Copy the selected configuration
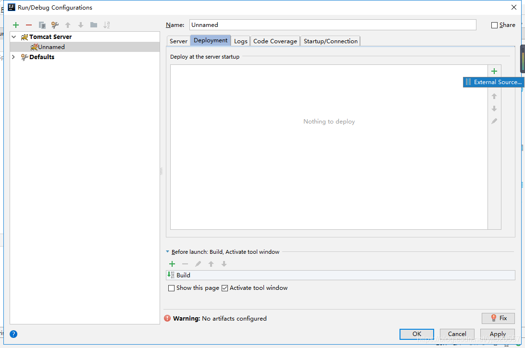The width and height of the screenshot is (525, 348). [42, 25]
